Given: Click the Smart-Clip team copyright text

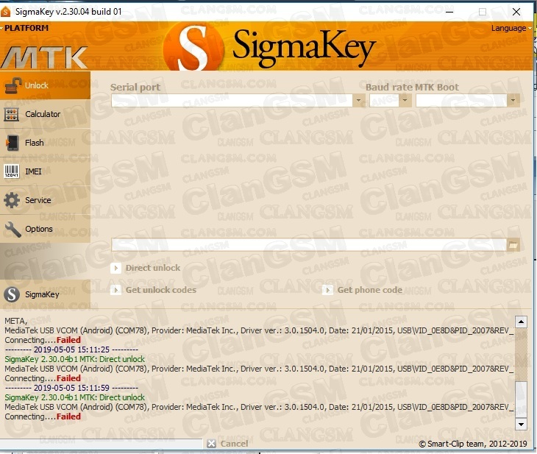Looking at the screenshot, I should [x=472, y=444].
